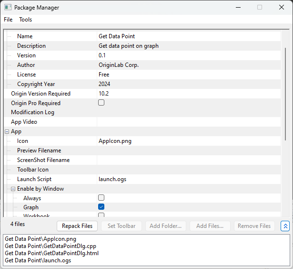Click the Repack Files button
Viewport: 293px width, 269px height.
[77, 226]
